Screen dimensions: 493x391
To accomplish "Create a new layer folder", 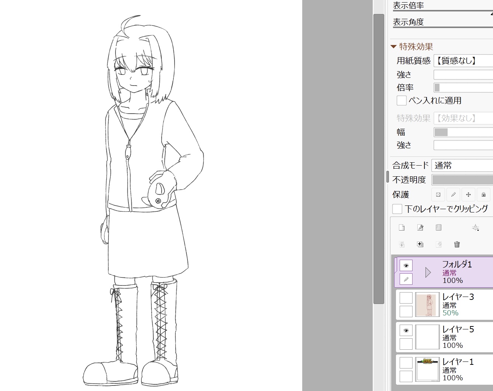I will [438, 228].
